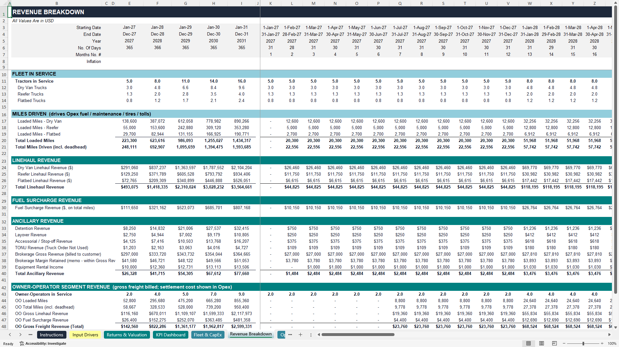Adjust the zoom slider handle
The height and width of the screenshot is (347, 619).
click(583, 343)
